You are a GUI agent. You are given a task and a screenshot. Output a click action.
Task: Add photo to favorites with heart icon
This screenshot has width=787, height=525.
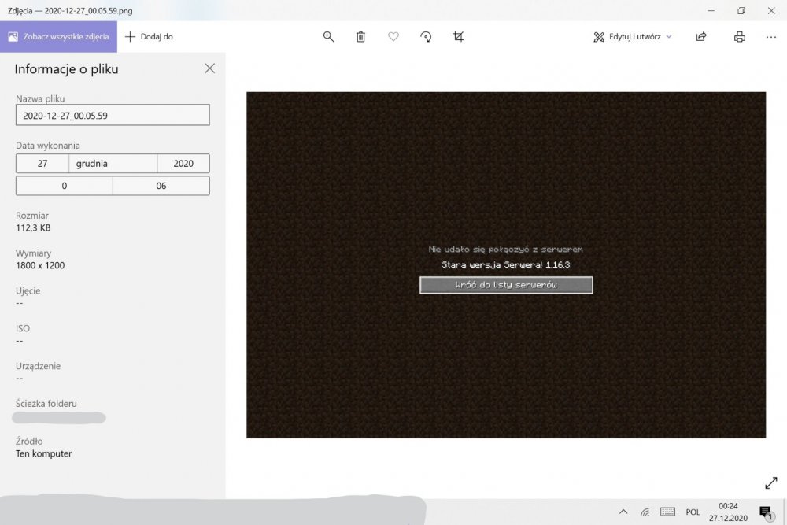pyautogui.click(x=393, y=37)
